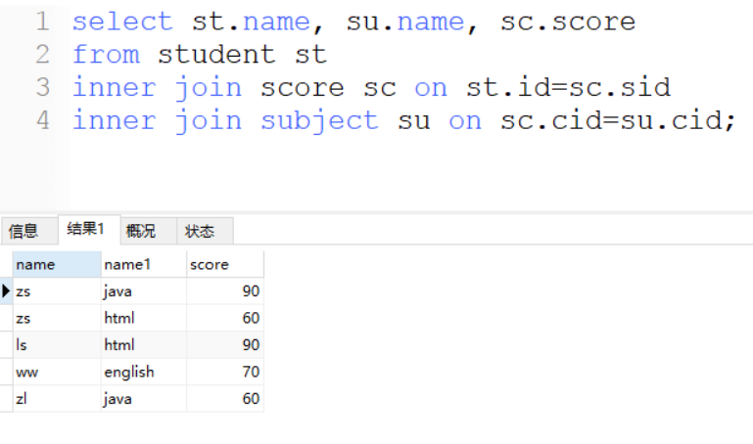The image size is (753, 444).
Task: Open the 概况 tab
Action: pos(149,231)
